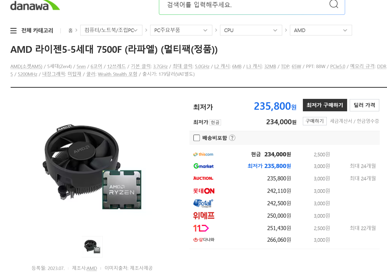Click the 등록월: 2023.07. text
The image size is (387, 278).
pyautogui.click(x=48, y=268)
